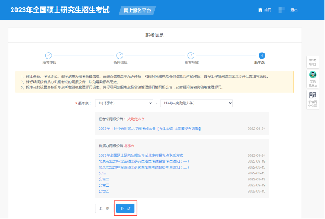Screen dimensions: 325x219
Task: Open the 公告四 link
Action: pyautogui.click(x=104, y=191)
